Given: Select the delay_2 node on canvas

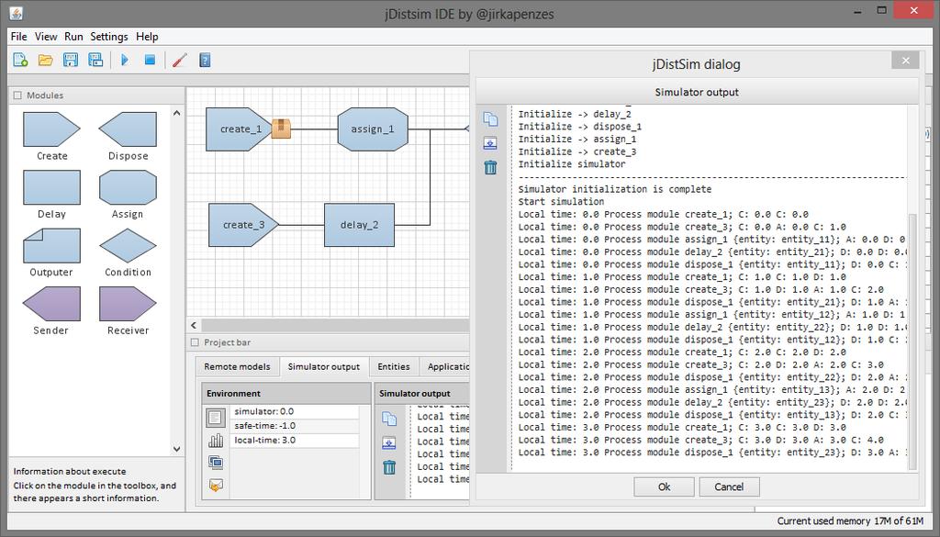Looking at the screenshot, I should point(359,225).
